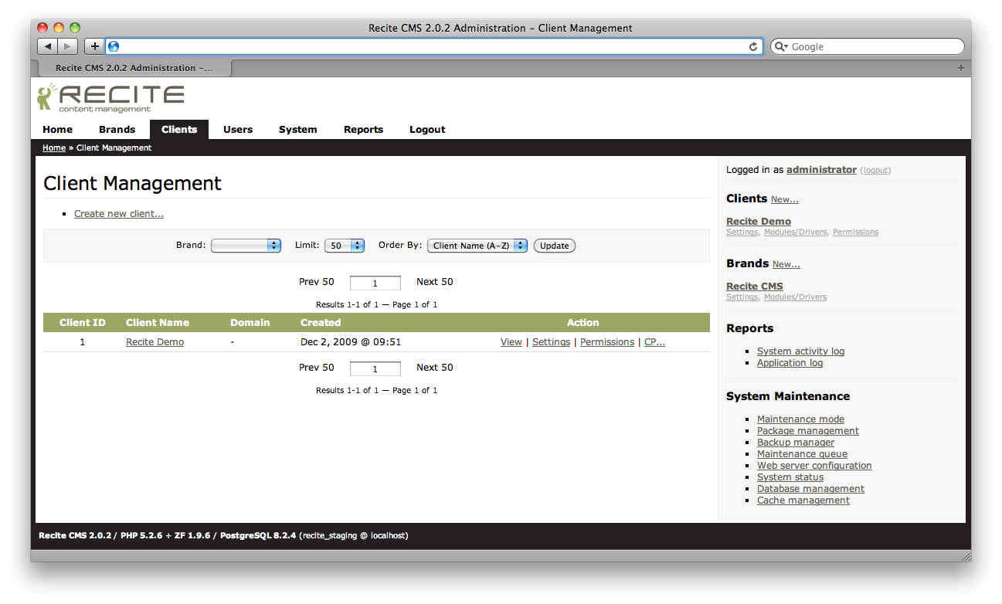Click the Recite logo
This screenshot has width=1002, height=604.
coord(110,98)
